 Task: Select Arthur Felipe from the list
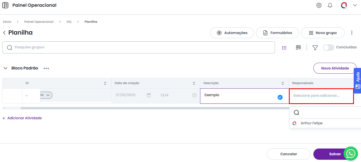click(311, 123)
